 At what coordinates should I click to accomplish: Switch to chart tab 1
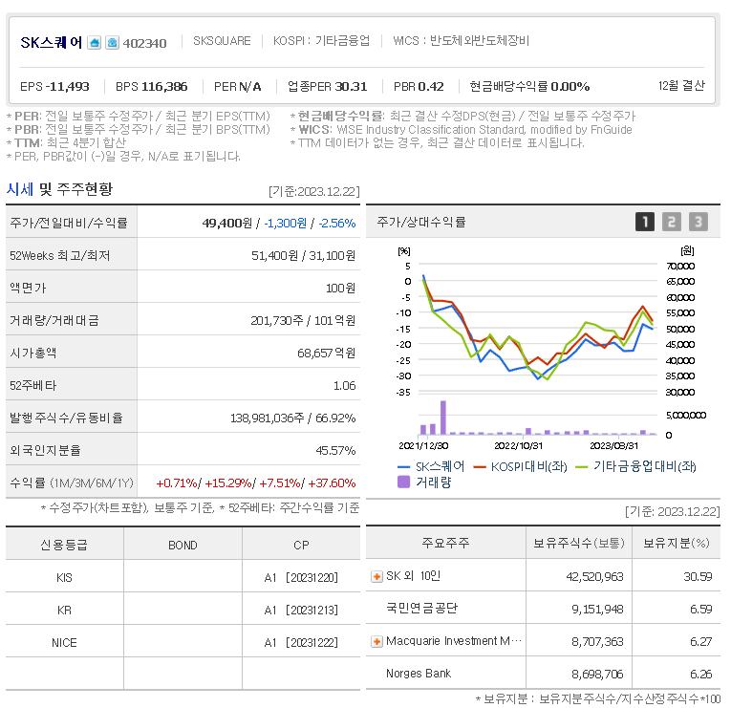coord(645,222)
